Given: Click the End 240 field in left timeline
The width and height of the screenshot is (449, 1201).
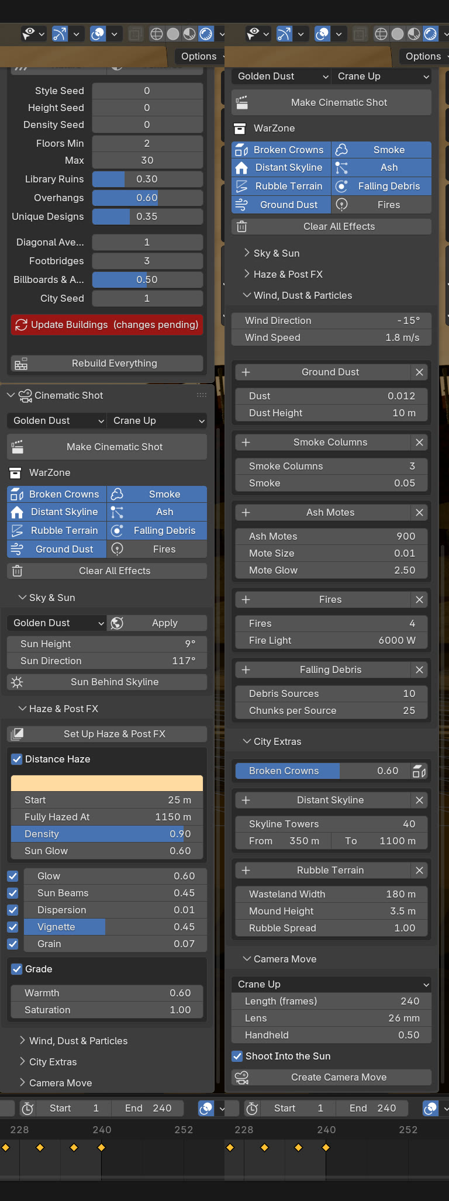Looking at the screenshot, I should click(x=148, y=1109).
